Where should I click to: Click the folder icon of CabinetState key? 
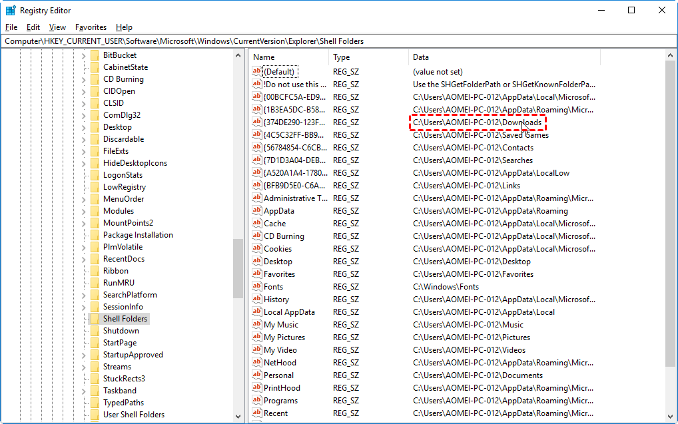point(95,67)
